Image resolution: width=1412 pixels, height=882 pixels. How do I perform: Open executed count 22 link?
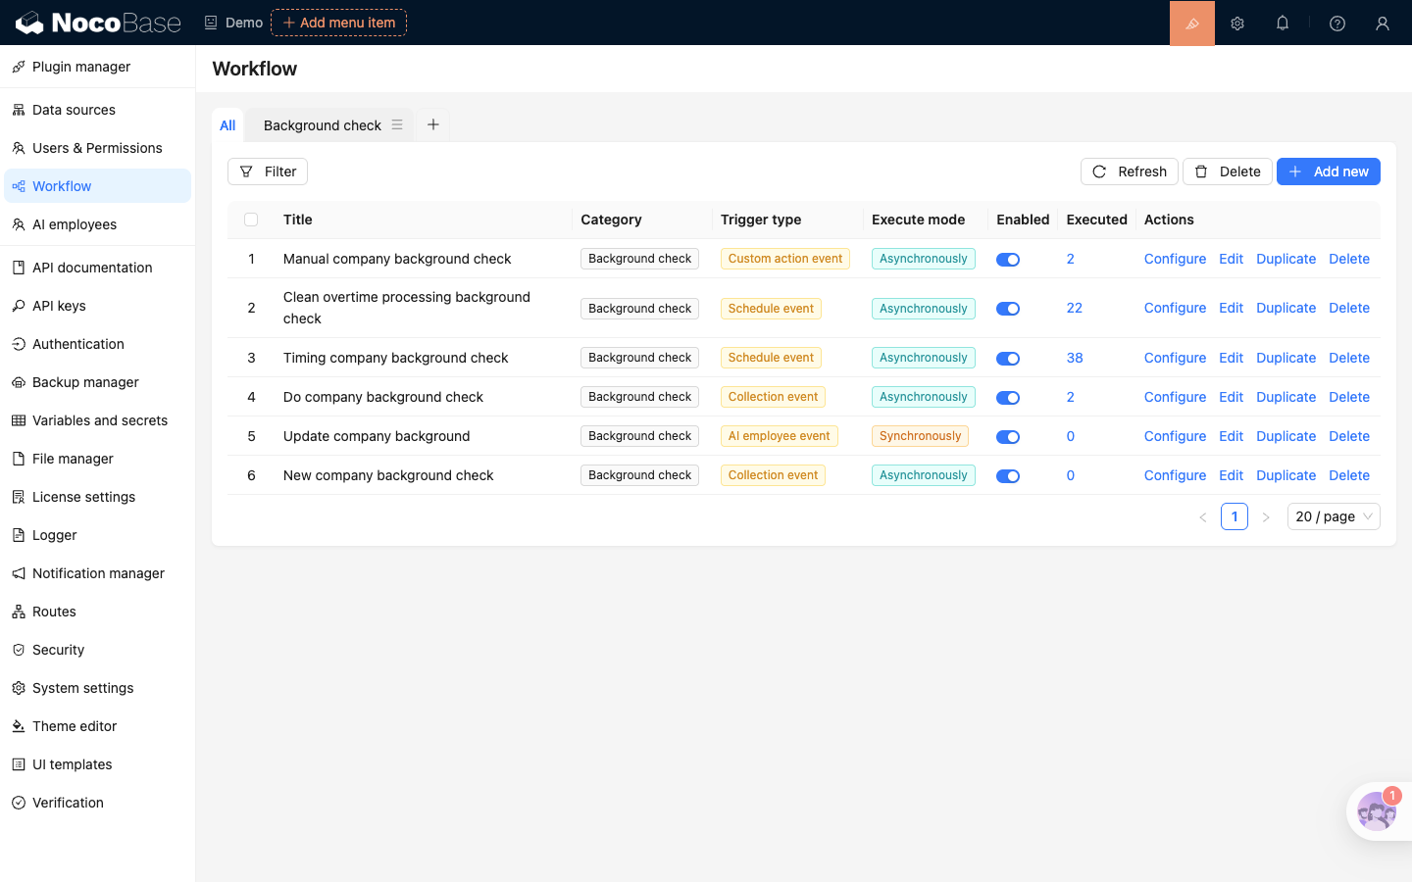1075,308
